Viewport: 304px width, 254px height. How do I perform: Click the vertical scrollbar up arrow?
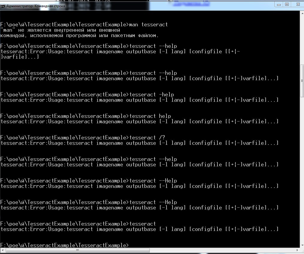[302, 13]
